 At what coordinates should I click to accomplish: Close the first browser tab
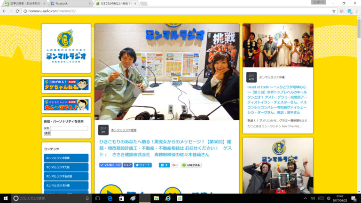(x=44, y=4)
